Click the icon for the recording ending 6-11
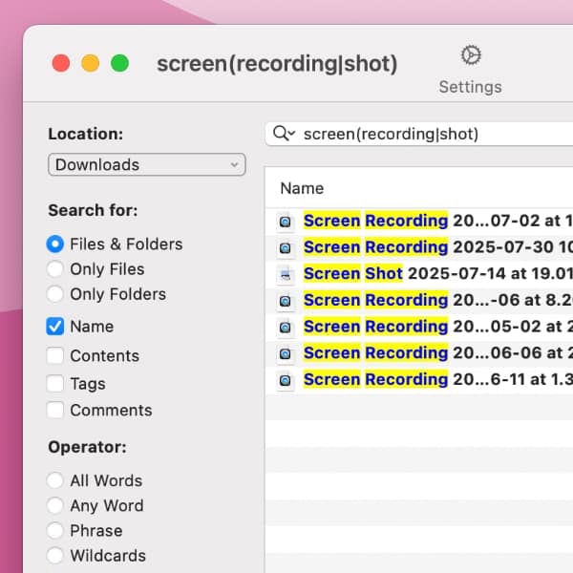 coord(285,380)
